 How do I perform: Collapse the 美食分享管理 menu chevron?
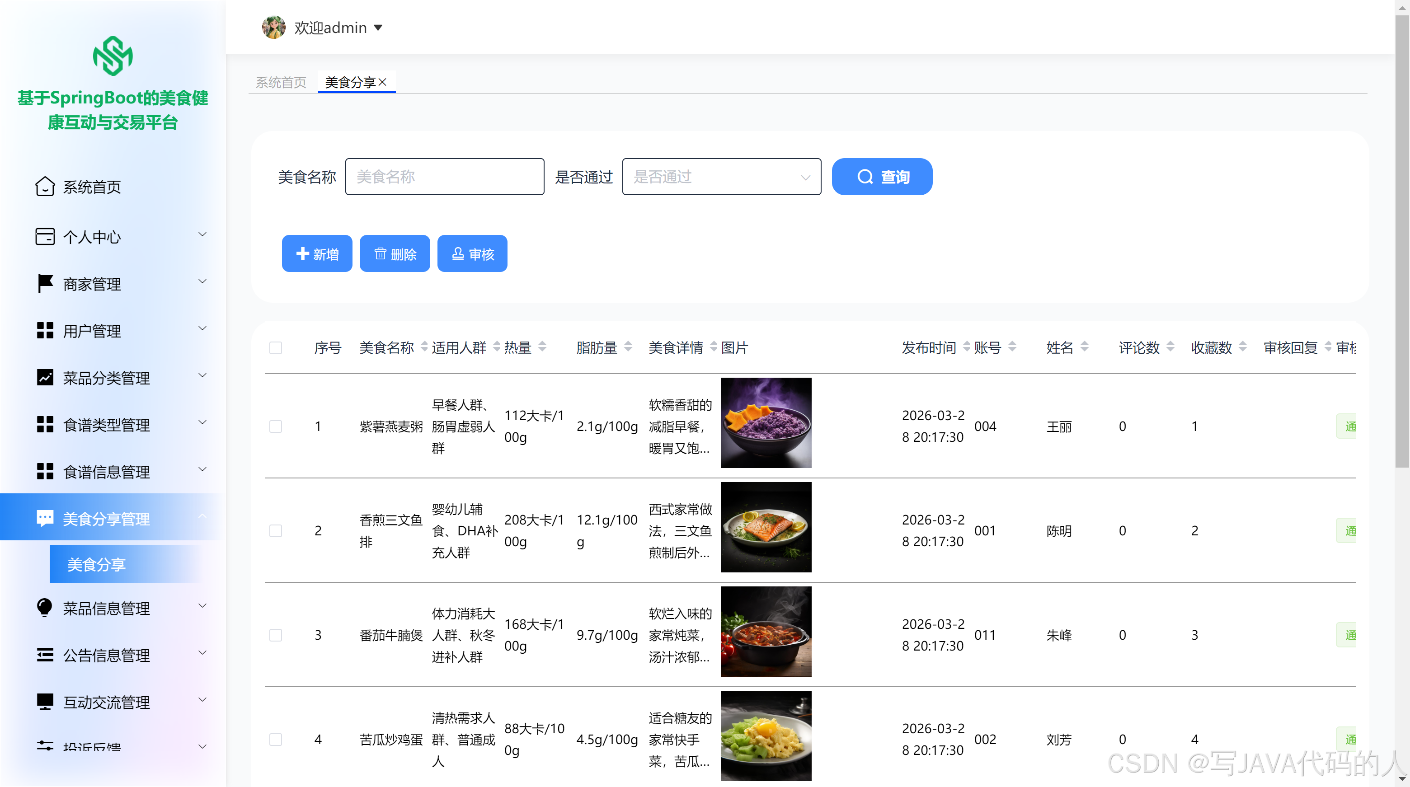pos(202,516)
